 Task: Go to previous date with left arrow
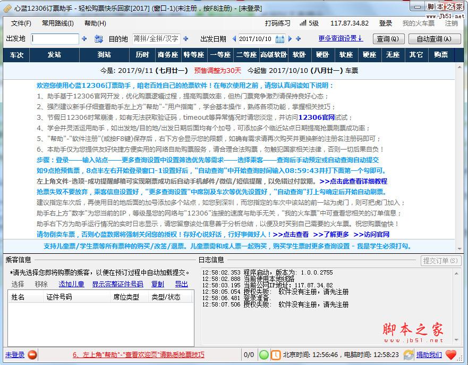click(232, 39)
